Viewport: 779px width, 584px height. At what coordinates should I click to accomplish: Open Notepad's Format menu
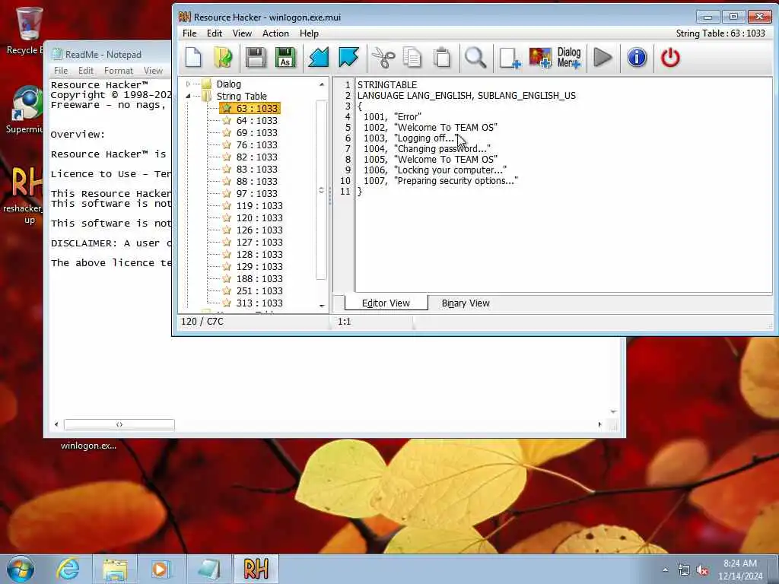(x=118, y=71)
